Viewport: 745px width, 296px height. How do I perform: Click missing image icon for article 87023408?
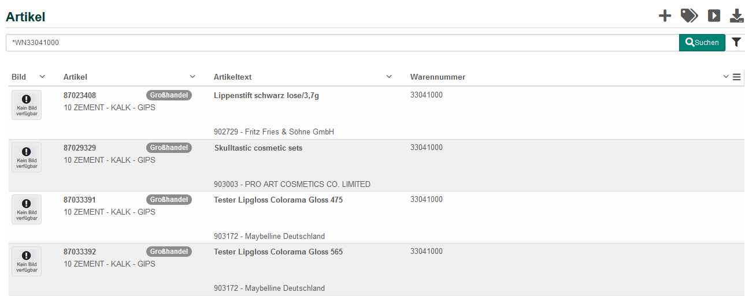(x=27, y=105)
